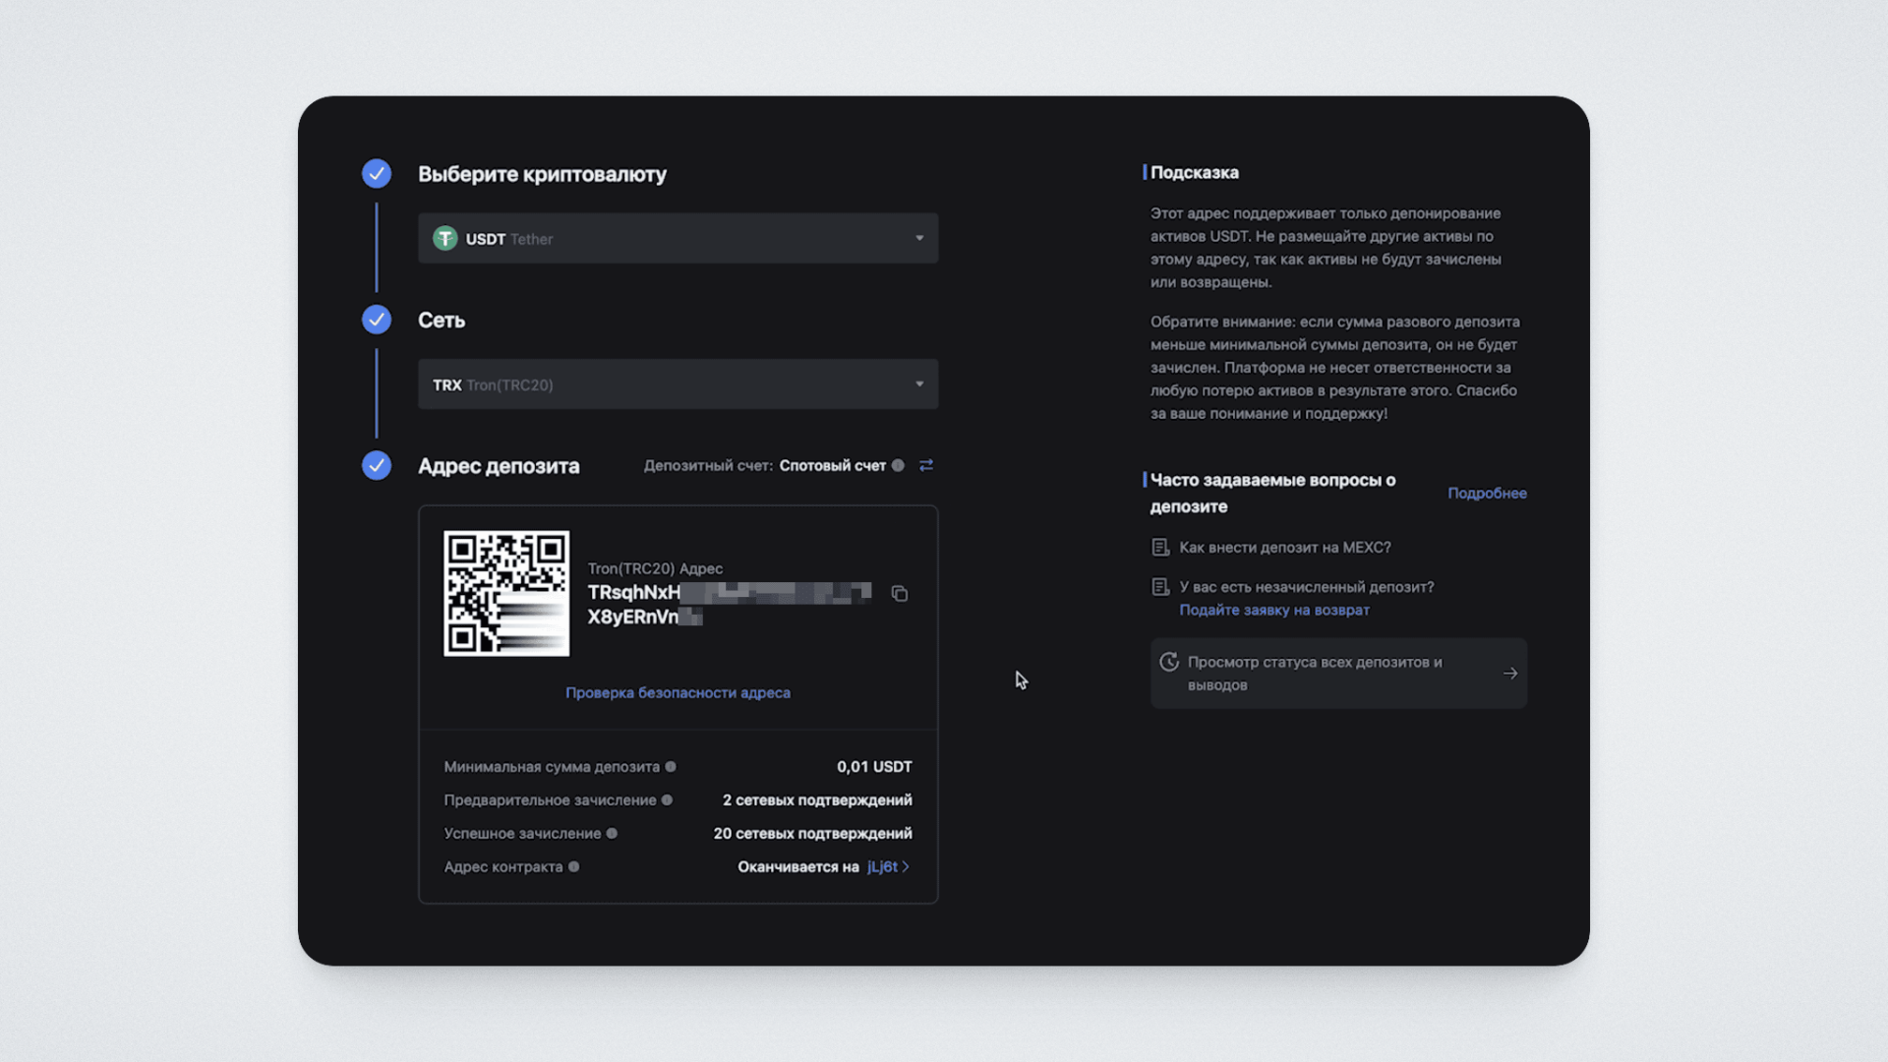This screenshot has width=1888, height=1062.
Task: Open Как внести депозит на MEXC article
Action: (x=1284, y=547)
